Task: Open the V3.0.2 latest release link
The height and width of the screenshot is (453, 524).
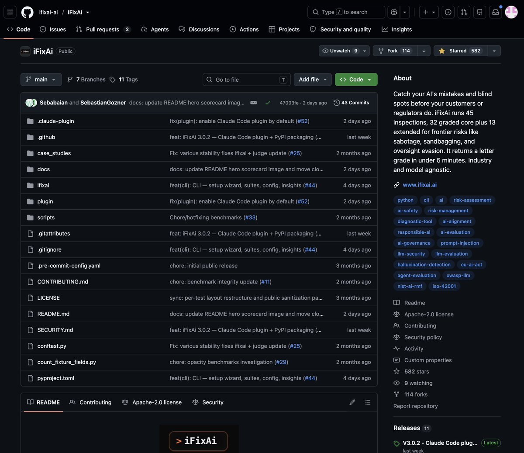Action: pos(440,443)
